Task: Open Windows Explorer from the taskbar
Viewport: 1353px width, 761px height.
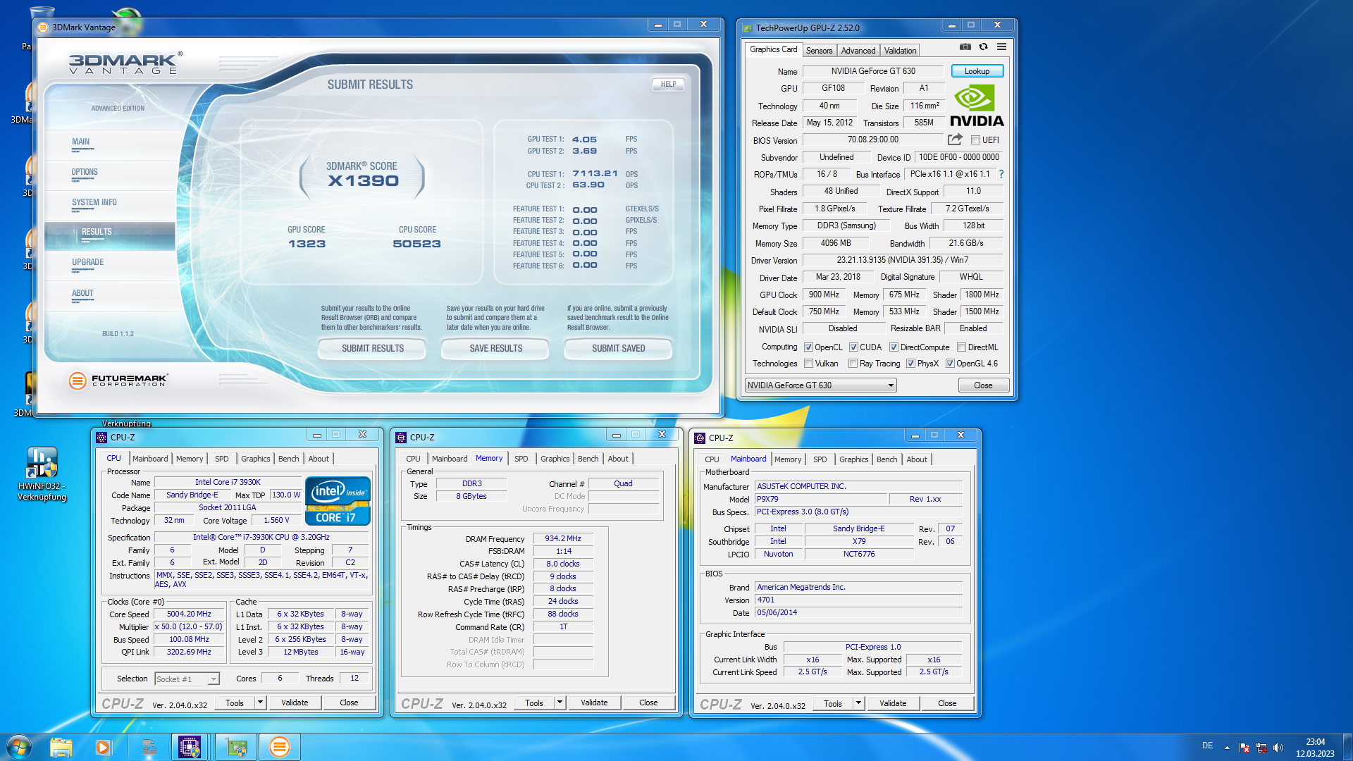Action: [x=61, y=747]
